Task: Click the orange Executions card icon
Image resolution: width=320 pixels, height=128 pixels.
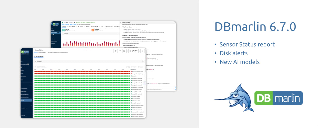Action: click(x=93, y=30)
